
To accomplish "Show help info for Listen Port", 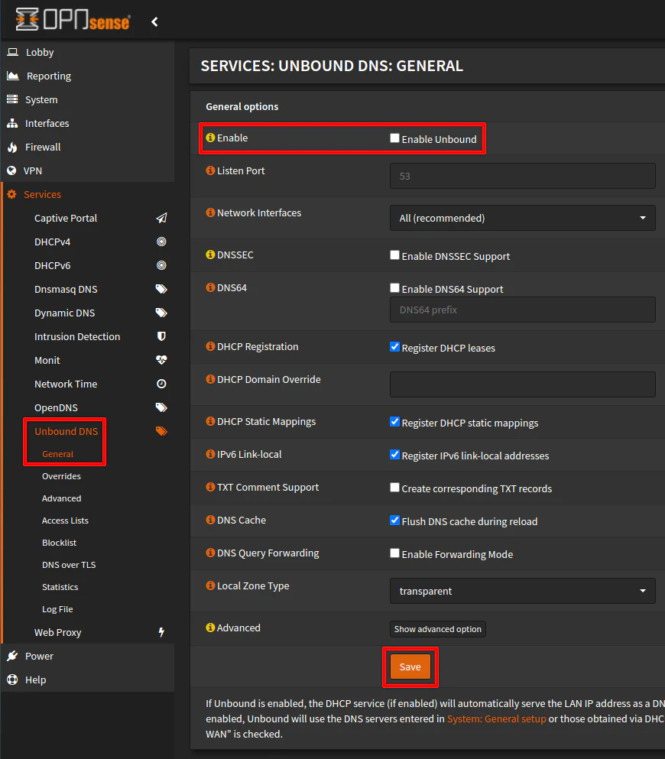I will click(x=210, y=170).
